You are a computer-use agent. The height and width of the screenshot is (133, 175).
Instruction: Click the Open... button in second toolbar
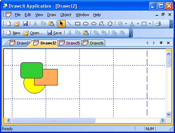pos(33,33)
